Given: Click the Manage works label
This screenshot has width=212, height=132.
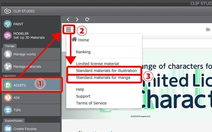Looking at the screenshot, I should [25, 54].
